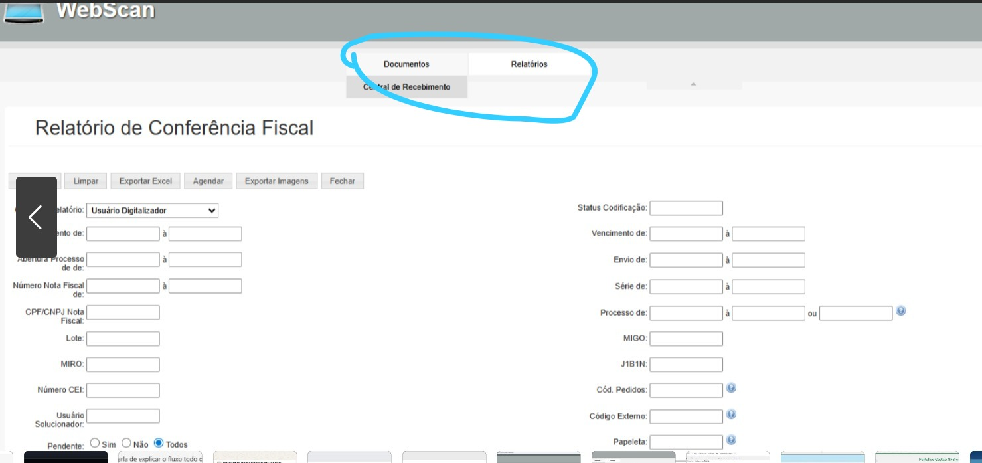982x463 pixels.
Task: Click the Envio de start field
Action: pos(686,260)
